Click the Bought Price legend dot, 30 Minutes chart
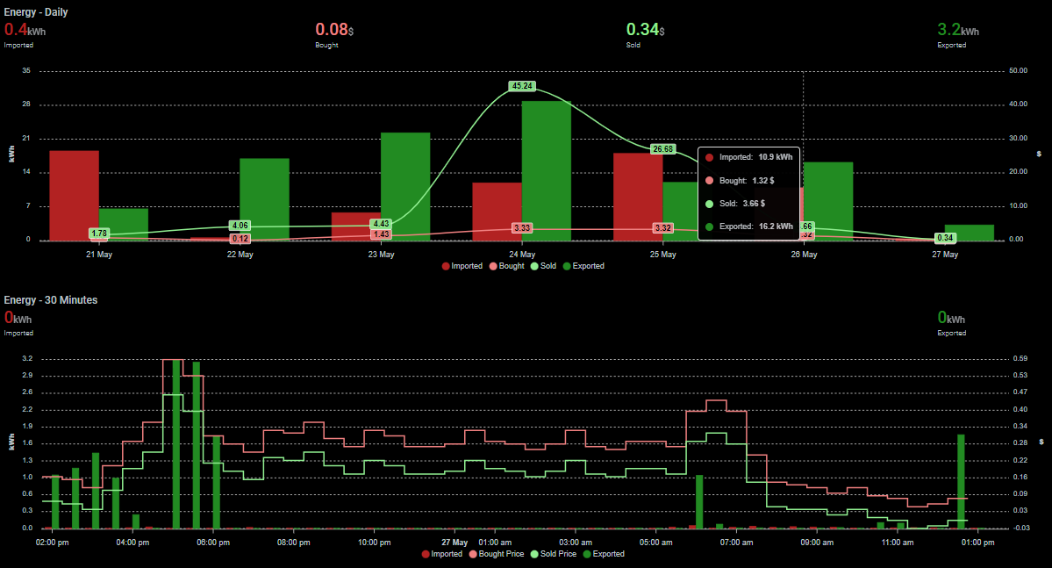The height and width of the screenshot is (568, 1052). point(473,554)
